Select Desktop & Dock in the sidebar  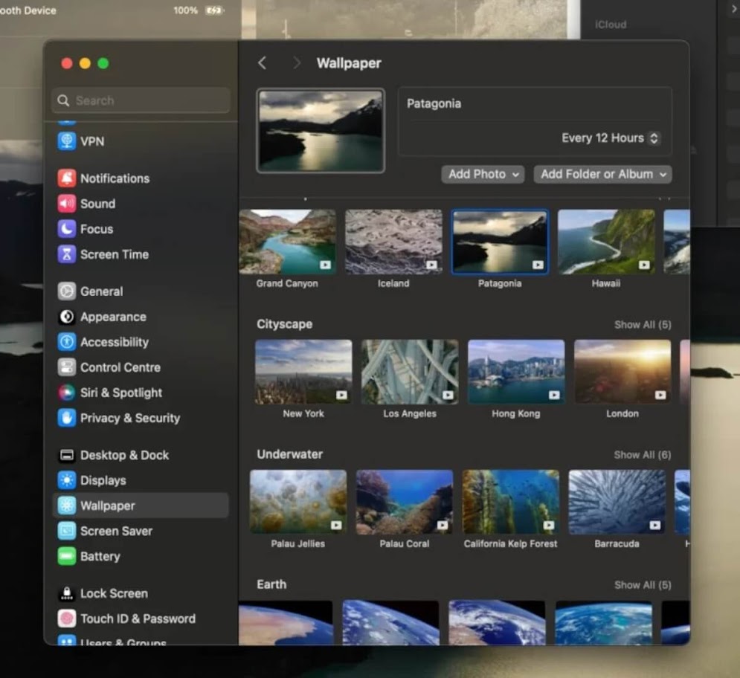pos(124,455)
